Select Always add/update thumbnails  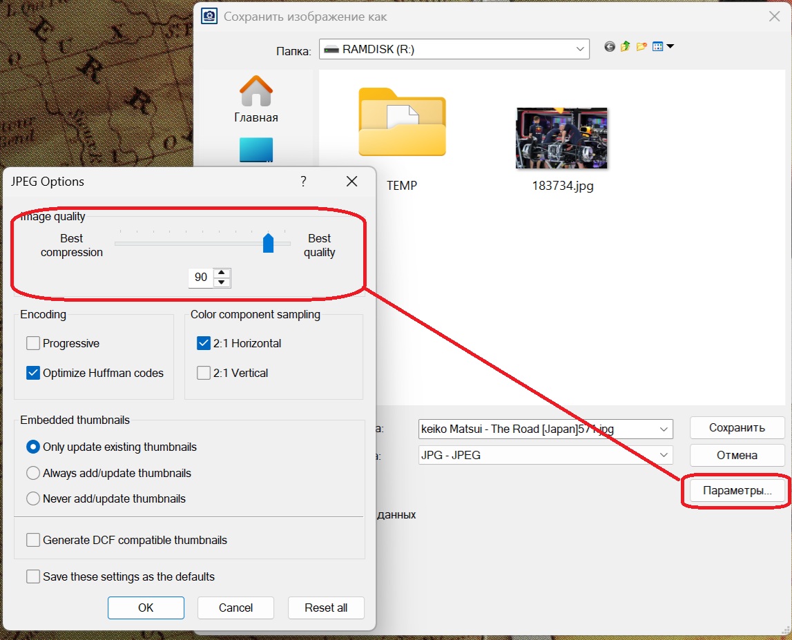pyautogui.click(x=33, y=474)
